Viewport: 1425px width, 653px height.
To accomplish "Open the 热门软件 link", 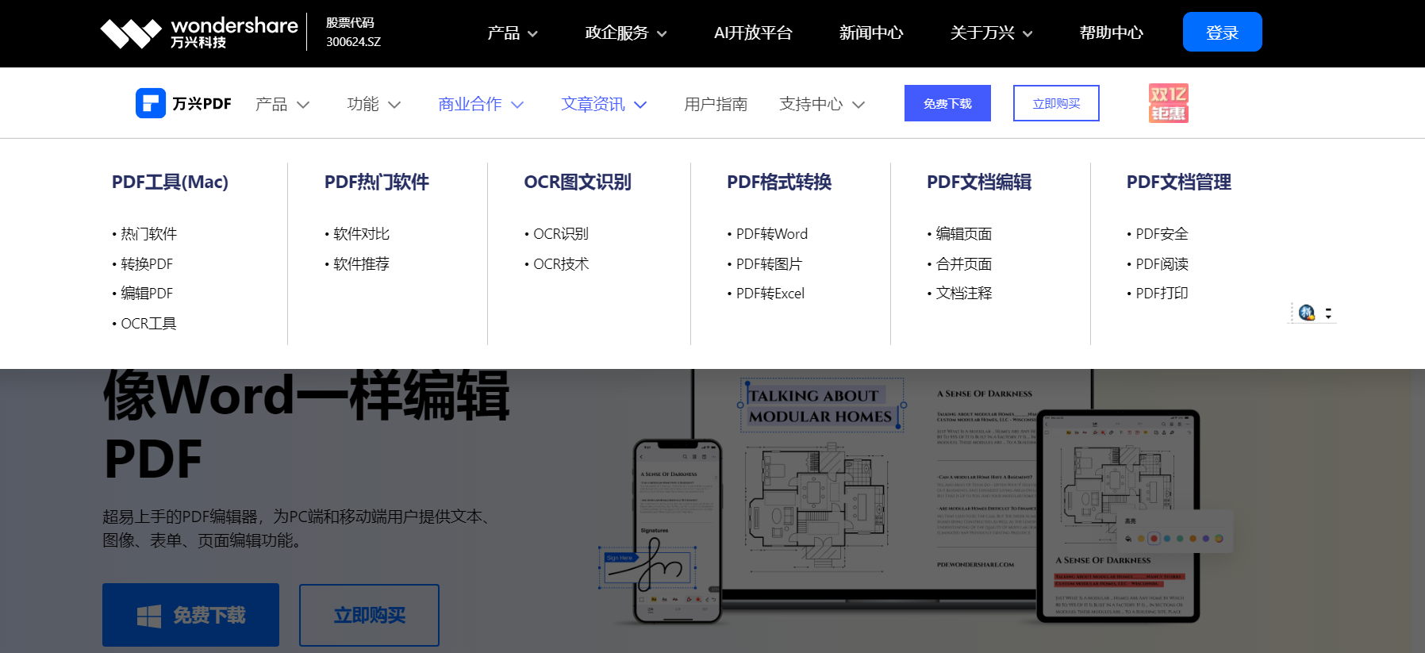I will pos(148,234).
